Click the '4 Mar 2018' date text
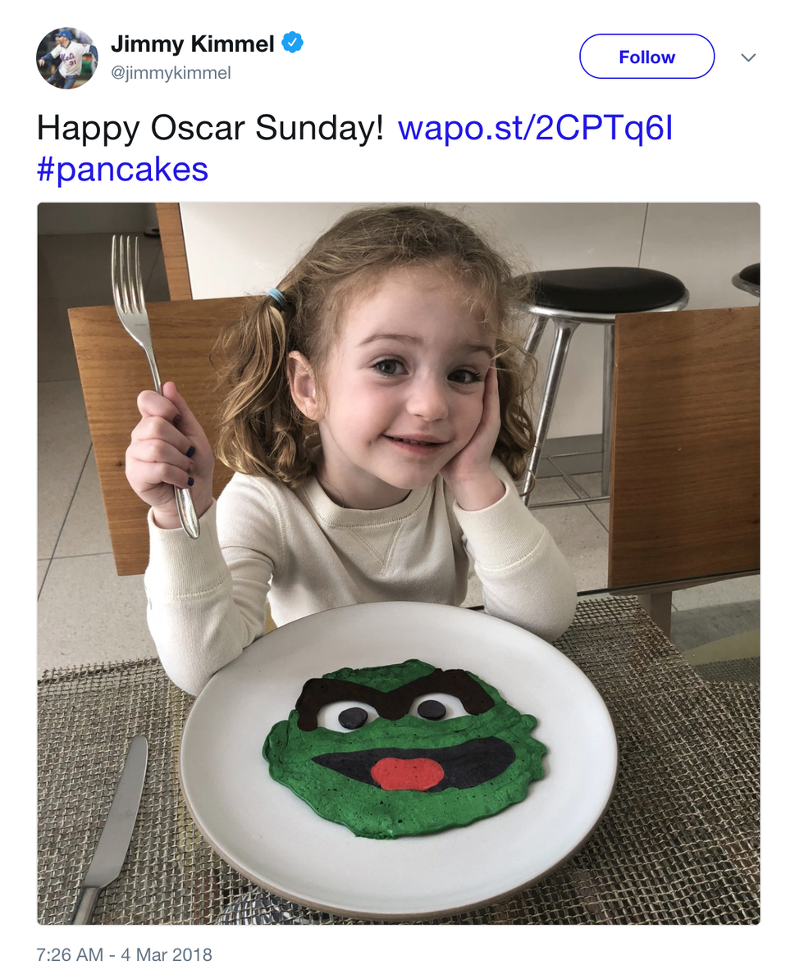Image resolution: width=804 pixels, height=974 pixels. point(166,955)
